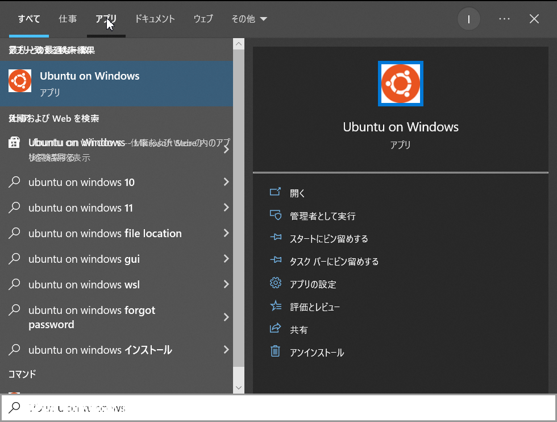This screenshot has height=422, width=557.
Task: Click the Pin to taskbar pin icon
Action: (276, 261)
